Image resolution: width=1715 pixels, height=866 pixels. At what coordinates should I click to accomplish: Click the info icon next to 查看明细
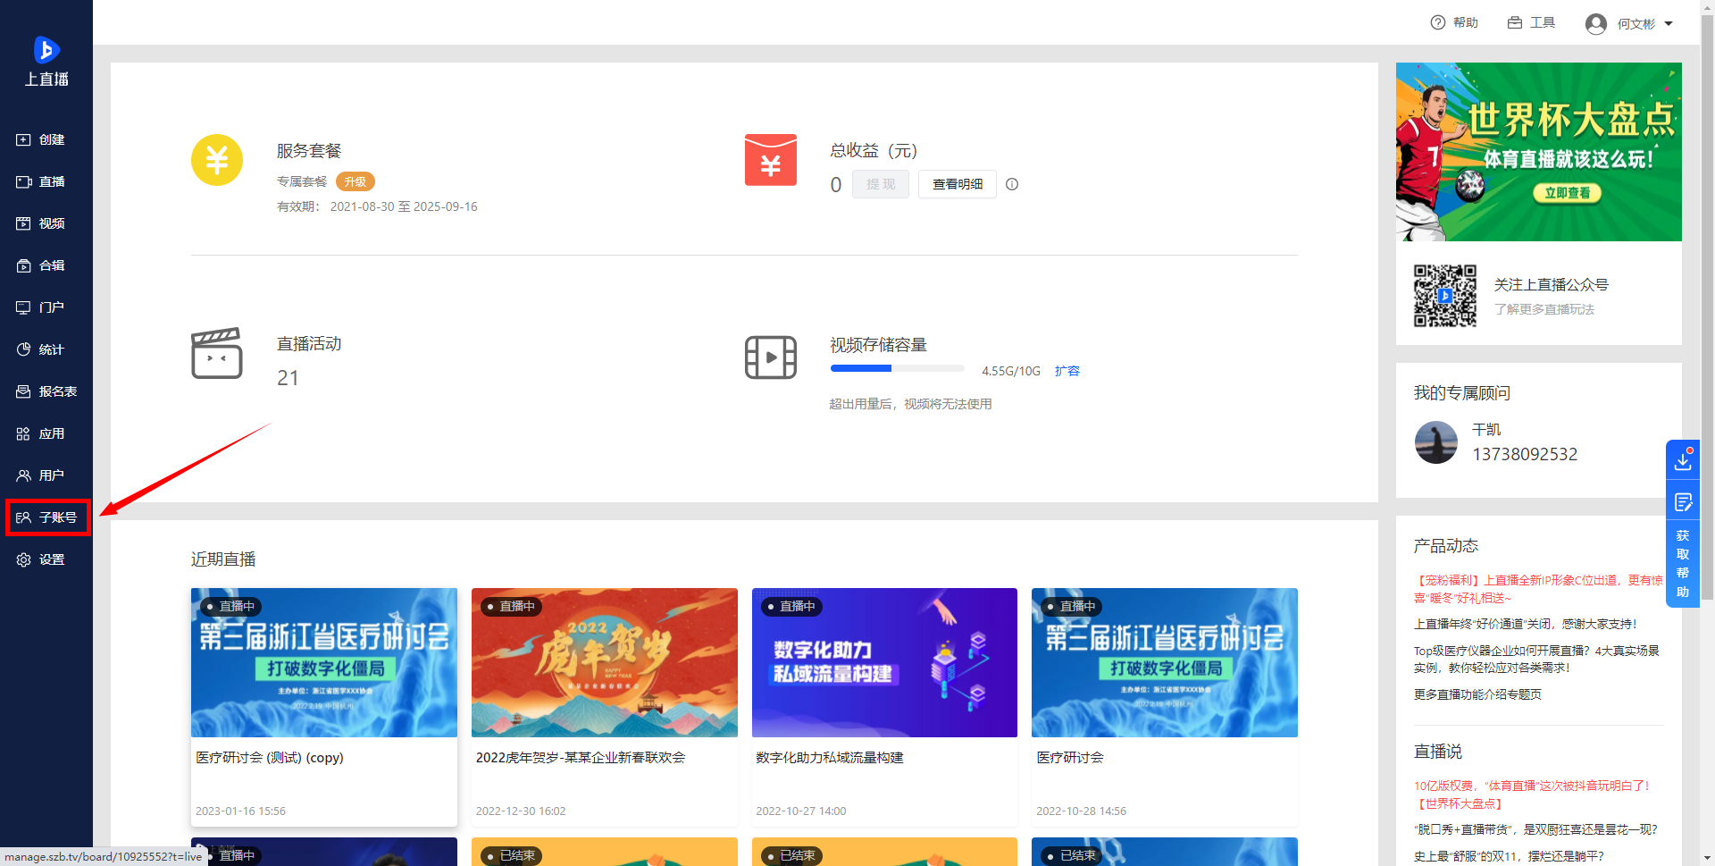(x=1012, y=184)
